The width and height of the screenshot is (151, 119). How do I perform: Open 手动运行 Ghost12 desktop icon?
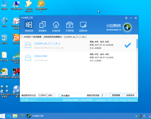(29, 6)
